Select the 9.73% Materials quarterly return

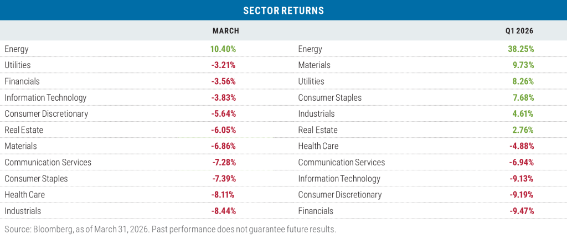click(x=523, y=65)
